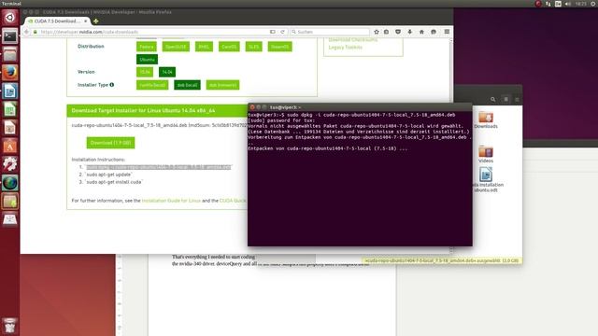This screenshot has width=598, height=336.
Task: Select the OpenSUSE distribution
Action: click(176, 47)
